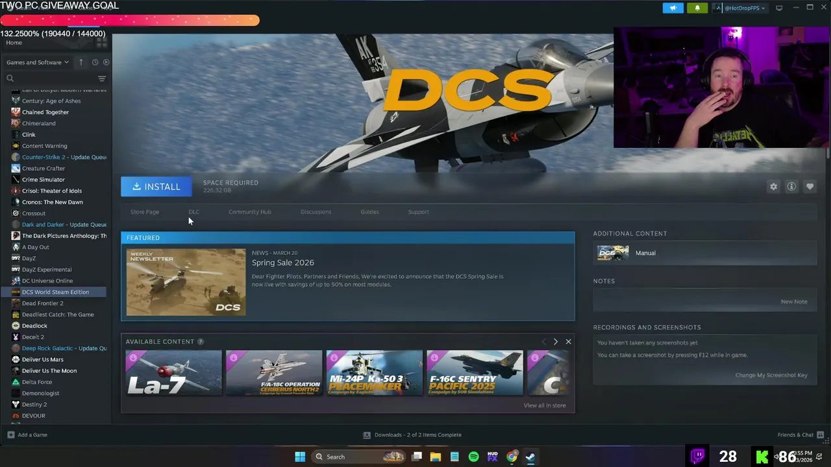Advance available content with the right arrow
The width and height of the screenshot is (831, 467).
coord(555,342)
